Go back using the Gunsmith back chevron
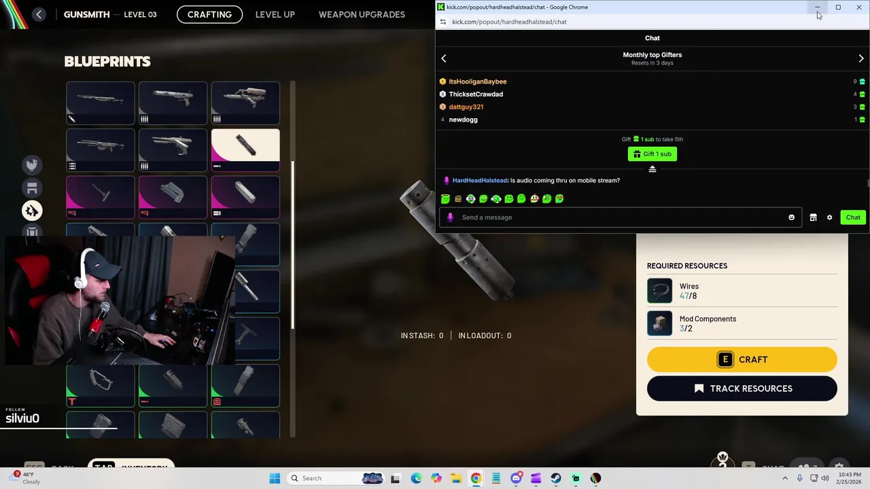Screen dimensions: 870x489 click(x=39, y=14)
